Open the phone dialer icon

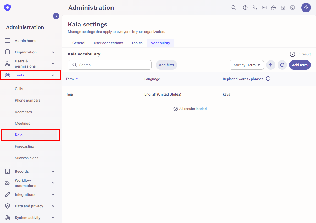tap(254, 8)
